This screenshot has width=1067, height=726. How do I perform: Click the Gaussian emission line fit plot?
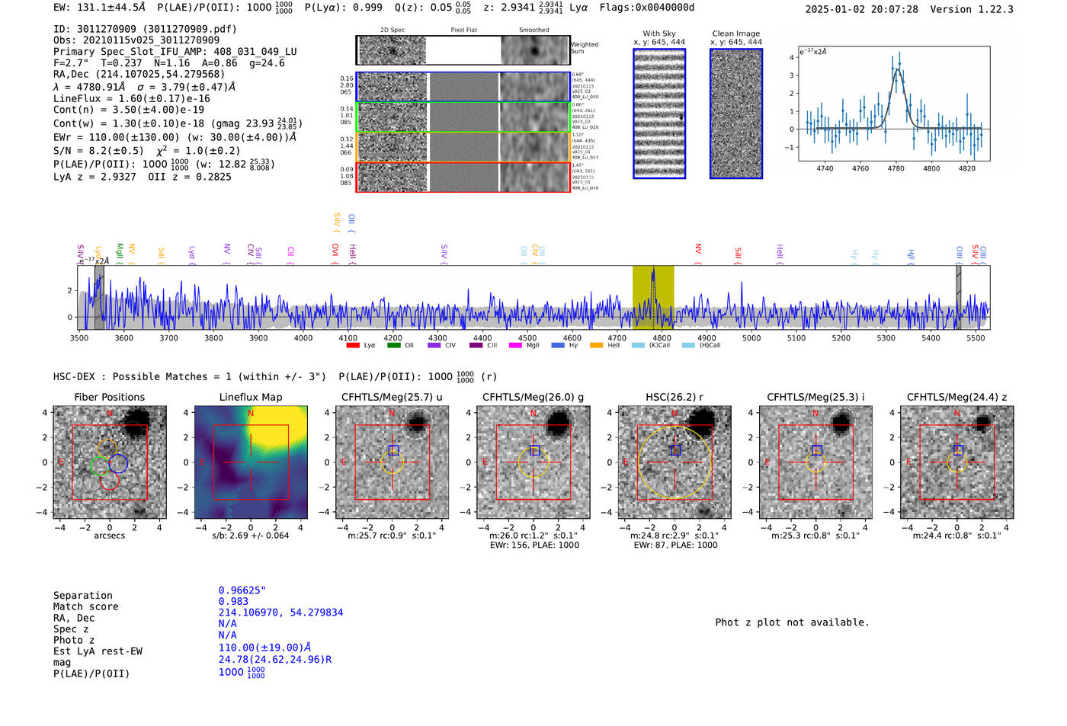[x=894, y=104]
